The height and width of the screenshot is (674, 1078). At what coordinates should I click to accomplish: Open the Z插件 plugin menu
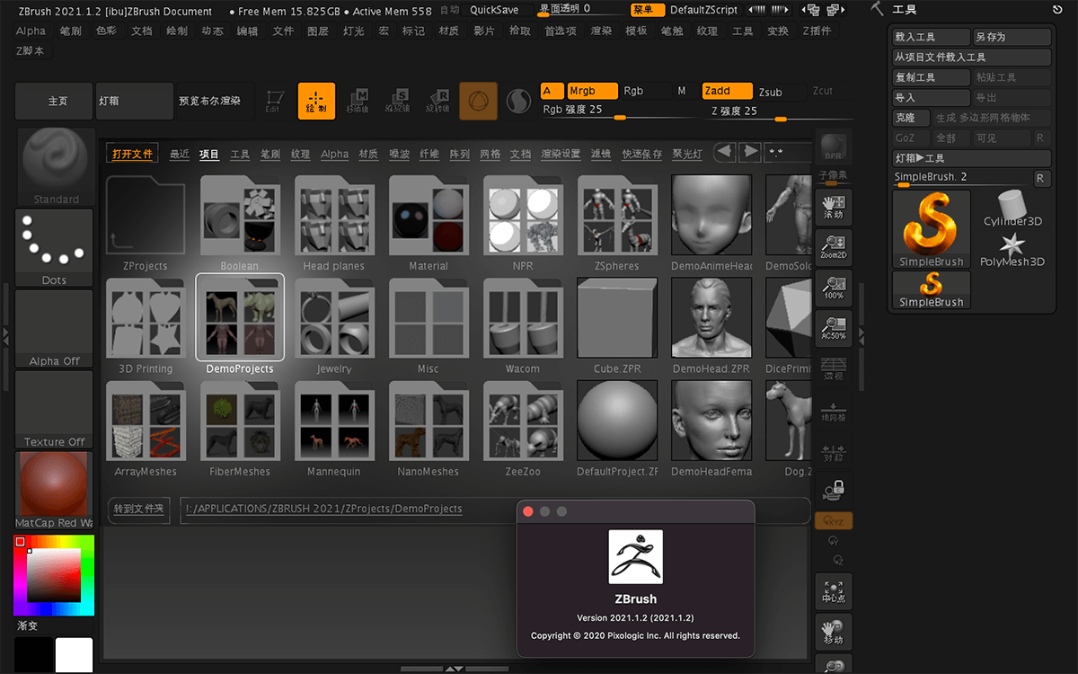(x=817, y=31)
